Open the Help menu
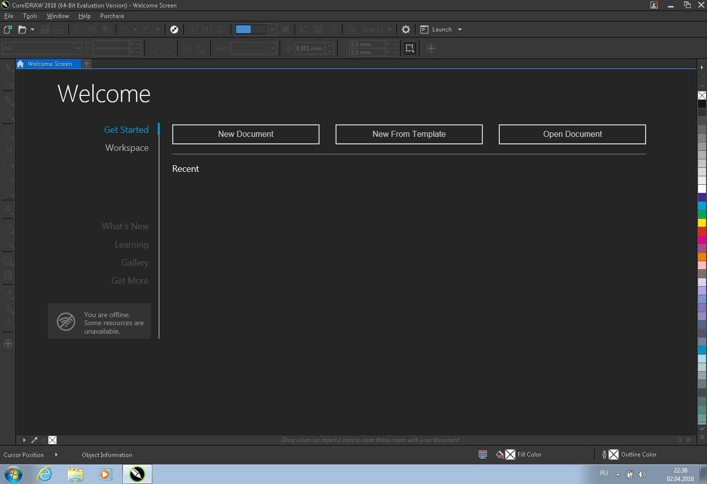The height and width of the screenshot is (484, 707). 84,16
